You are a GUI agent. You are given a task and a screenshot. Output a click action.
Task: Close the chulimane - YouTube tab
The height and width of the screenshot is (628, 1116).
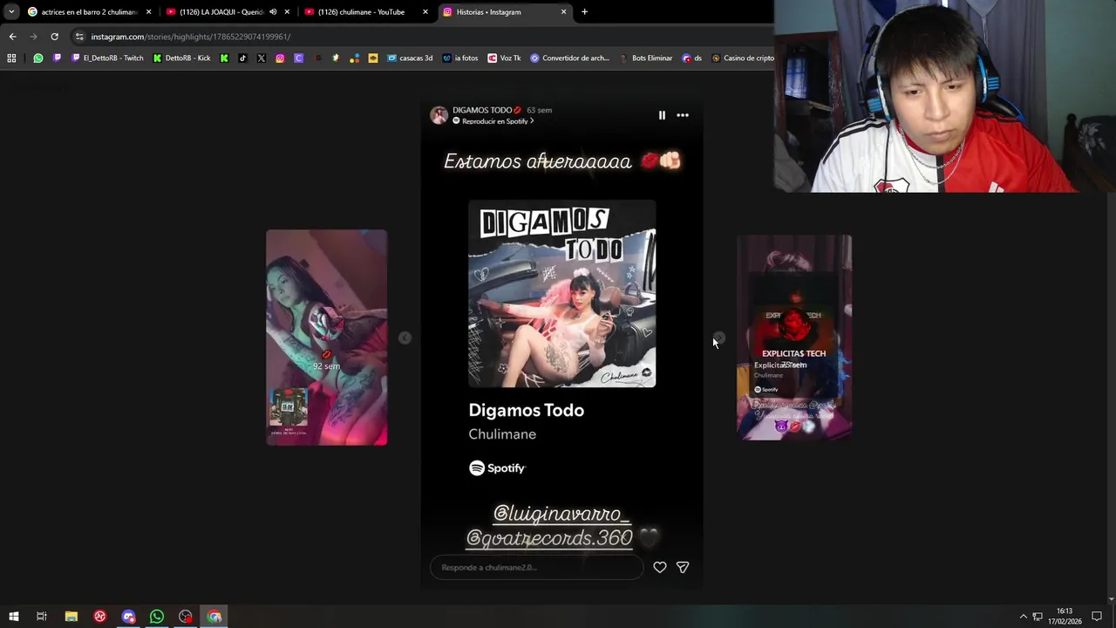(x=425, y=12)
